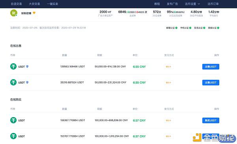Click the 1.42分钟 average release value
The image size is (237, 144).
click(x=214, y=12)
